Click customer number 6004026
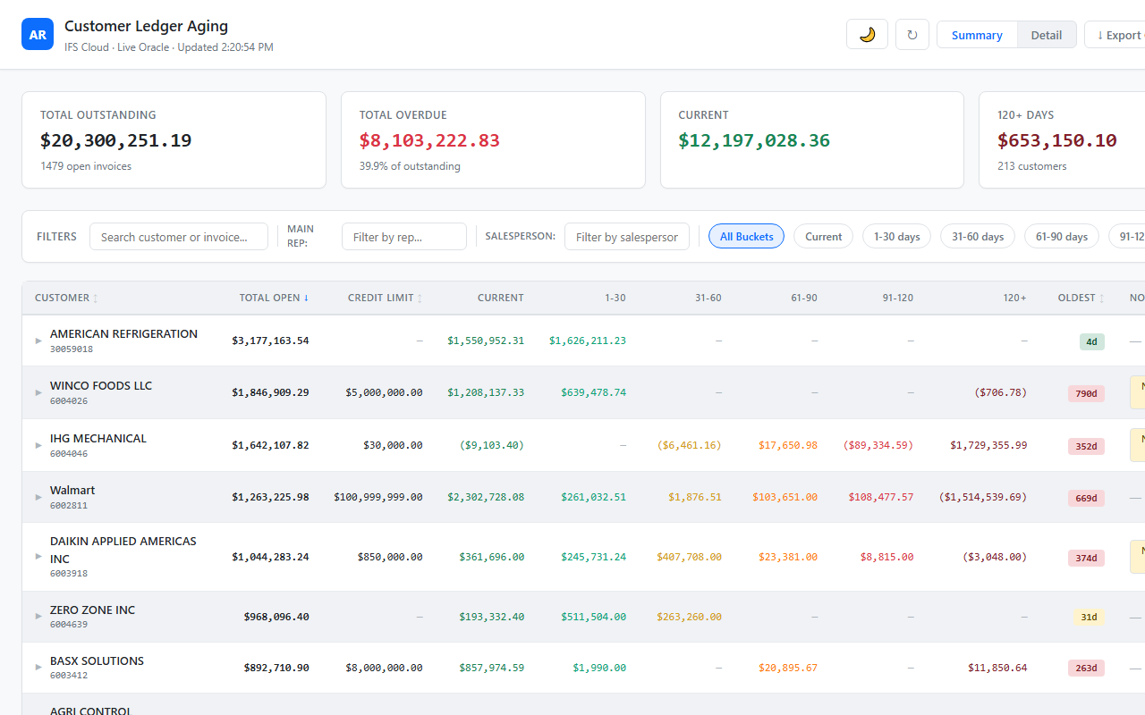 69,401
